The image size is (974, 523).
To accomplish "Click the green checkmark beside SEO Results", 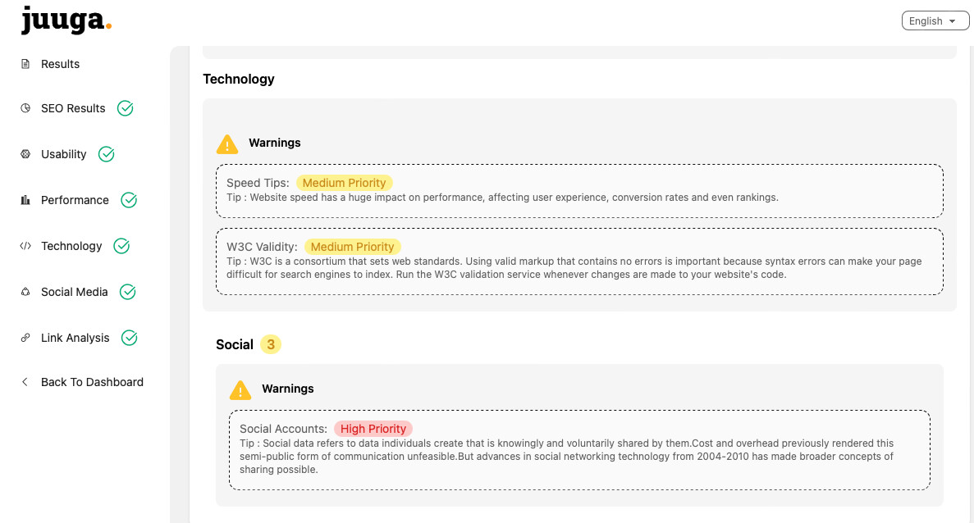I will click(x=126, y=108).
